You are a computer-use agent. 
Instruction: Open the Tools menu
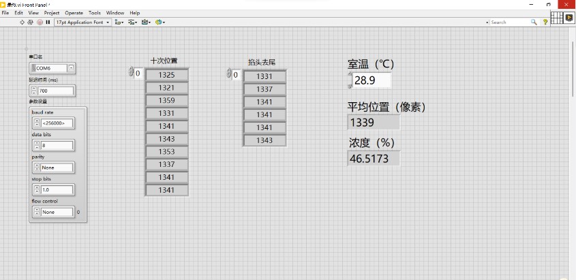95,13
